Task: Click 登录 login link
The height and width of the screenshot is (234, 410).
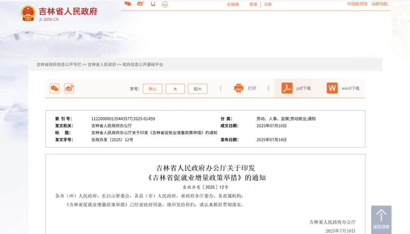Action: [253, 5]
